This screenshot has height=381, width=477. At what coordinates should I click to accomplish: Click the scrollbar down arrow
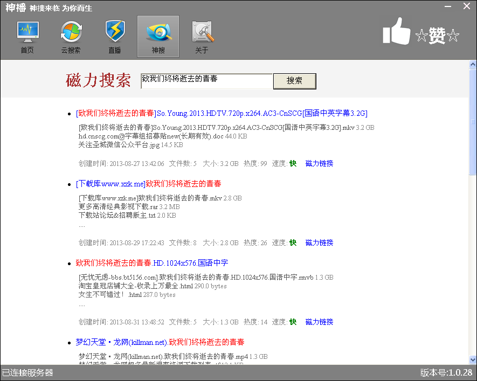click(x=473, y=360)
